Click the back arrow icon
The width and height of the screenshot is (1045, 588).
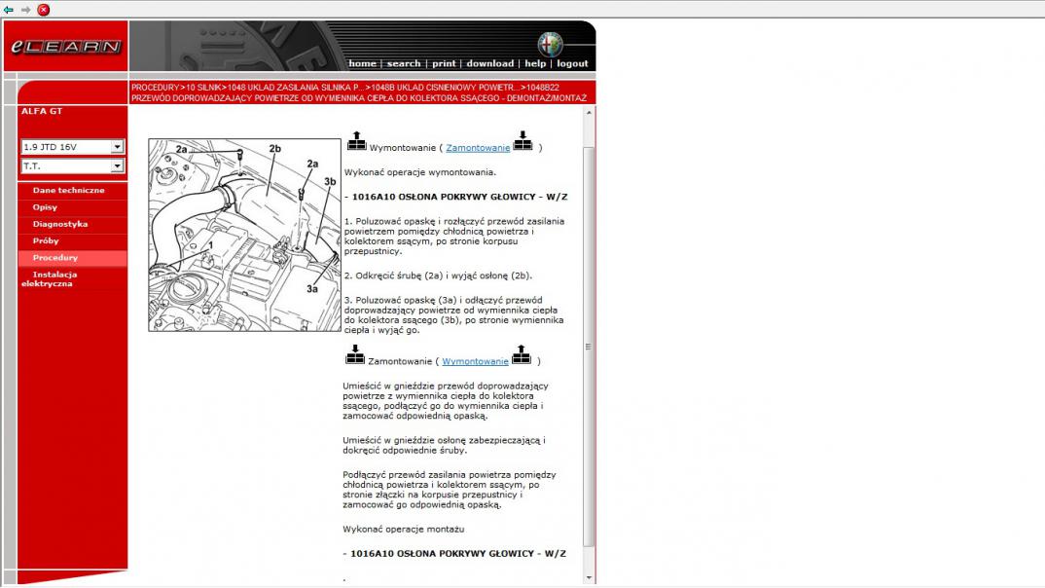click(x=8, y=10)
